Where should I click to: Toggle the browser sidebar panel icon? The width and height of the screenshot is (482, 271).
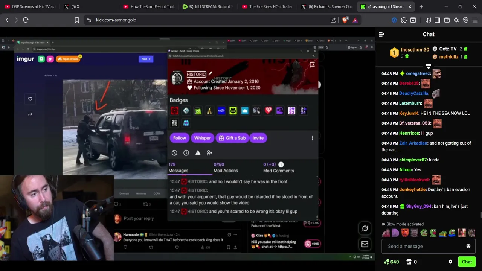437,20
